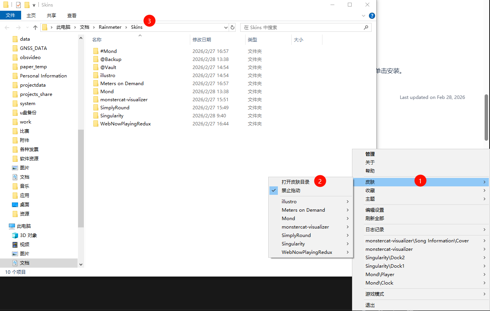Screen dimensions: 490x311
Task: Click the Back navigation arrow
Action: click(7, 27)
